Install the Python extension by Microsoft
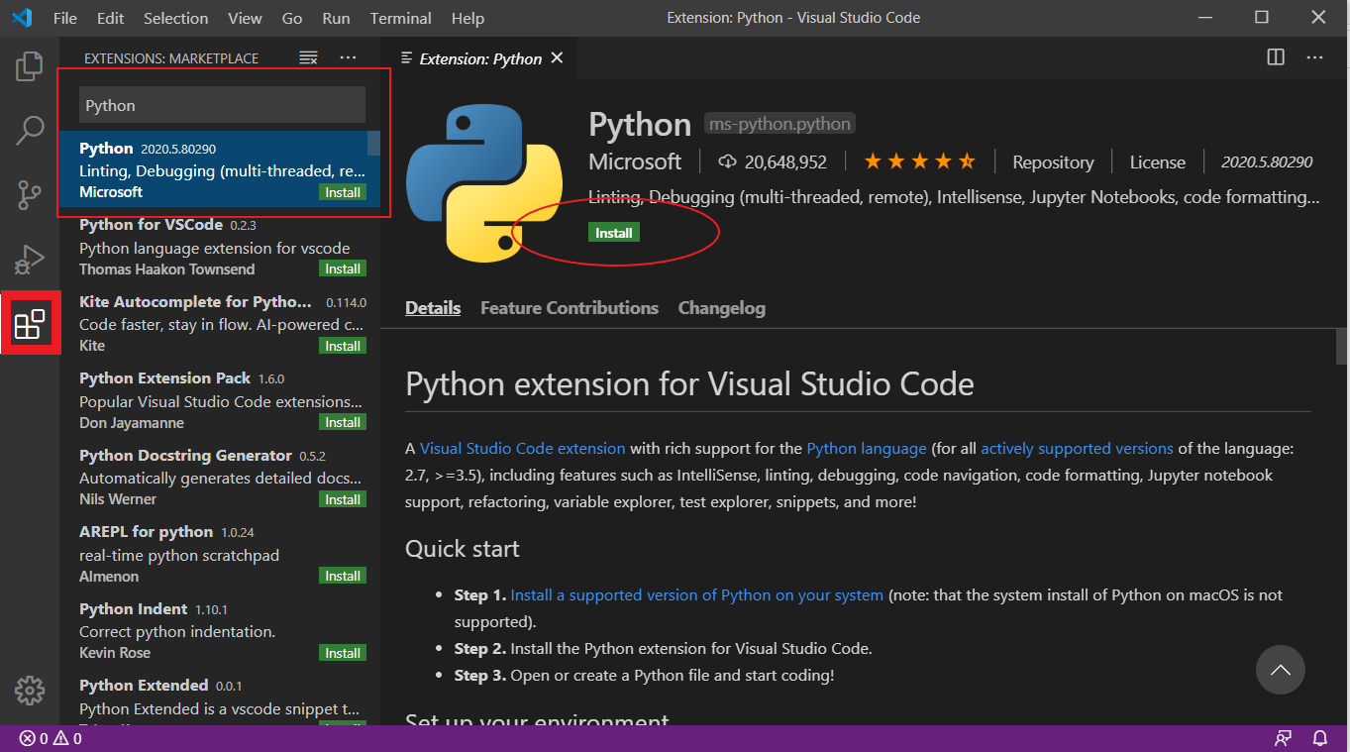The width and height of the screenshot is (1350, 752). (x=613, y=232)
